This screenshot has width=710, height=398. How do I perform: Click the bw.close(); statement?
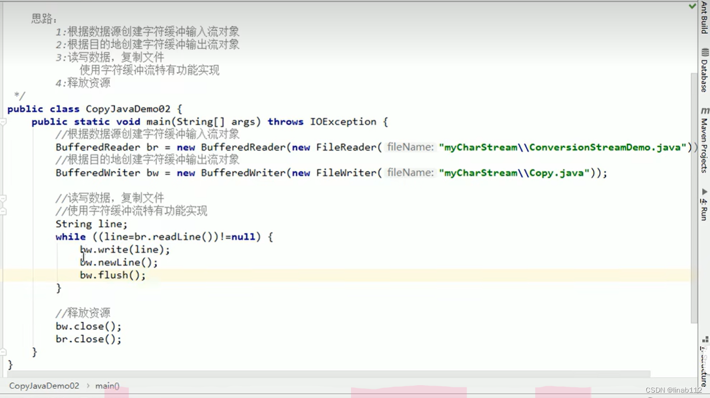88,326
